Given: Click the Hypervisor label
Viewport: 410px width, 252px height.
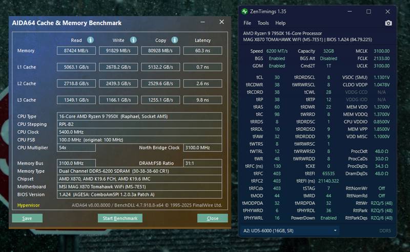Looking at the screenshot, I should pos(29,205).
